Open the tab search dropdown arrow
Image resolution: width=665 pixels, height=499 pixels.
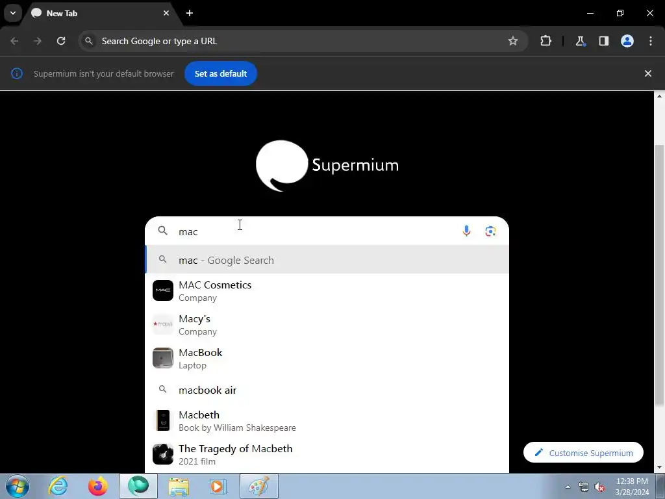pos(13,13)
